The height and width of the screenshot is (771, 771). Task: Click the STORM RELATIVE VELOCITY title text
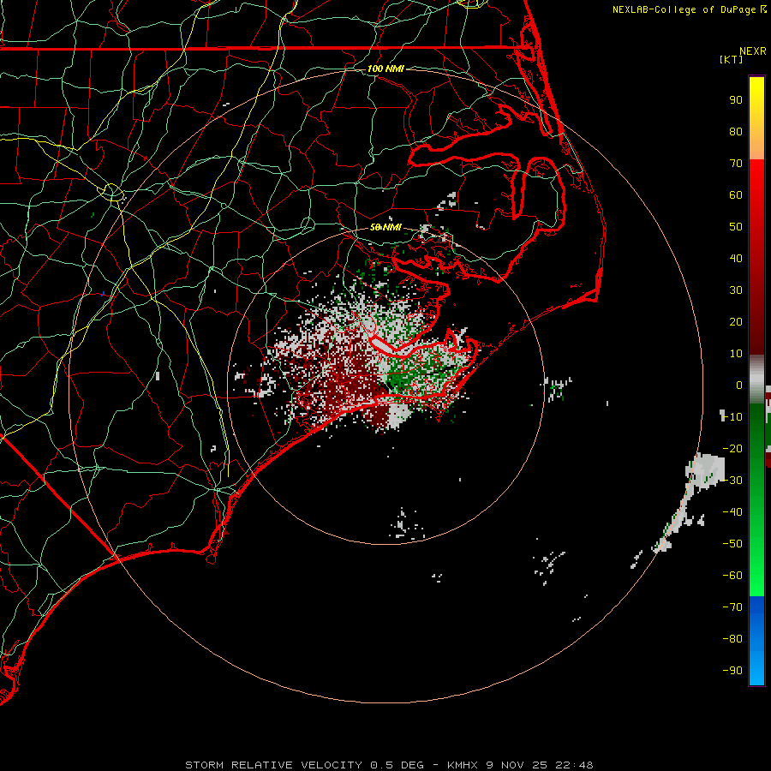click(x=274, y=765)
